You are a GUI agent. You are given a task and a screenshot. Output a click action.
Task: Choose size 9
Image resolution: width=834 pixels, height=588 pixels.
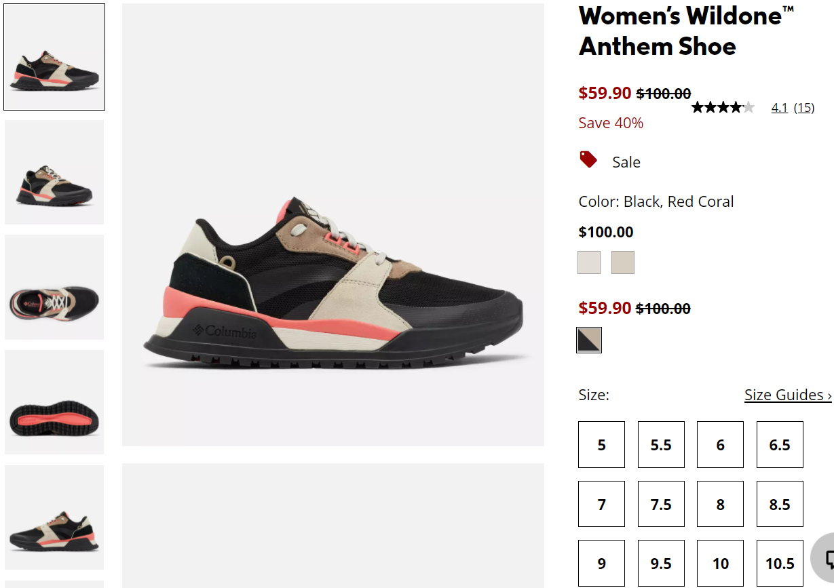pos(601,564)
